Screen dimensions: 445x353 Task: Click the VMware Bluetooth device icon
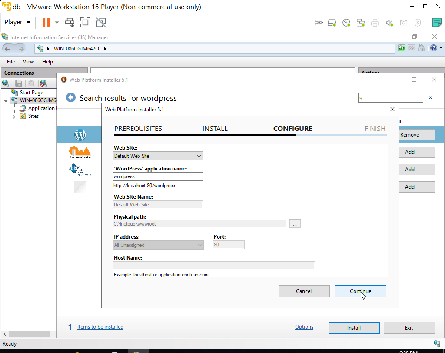click(x=418, y=23)
